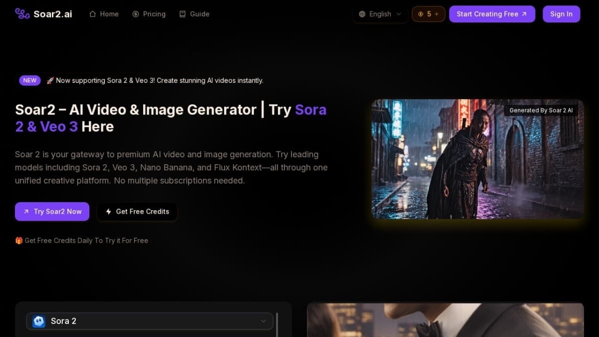This screenshot has height=337, width=599.
Task: Click the coin icon in credits badge
Action: tap(420, 14)
